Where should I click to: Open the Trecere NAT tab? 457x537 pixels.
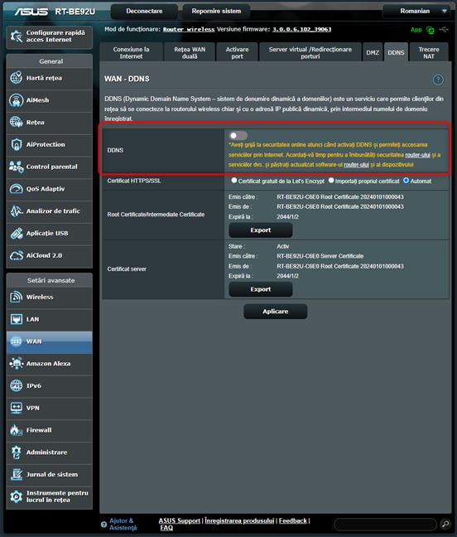tap(429, 53)
